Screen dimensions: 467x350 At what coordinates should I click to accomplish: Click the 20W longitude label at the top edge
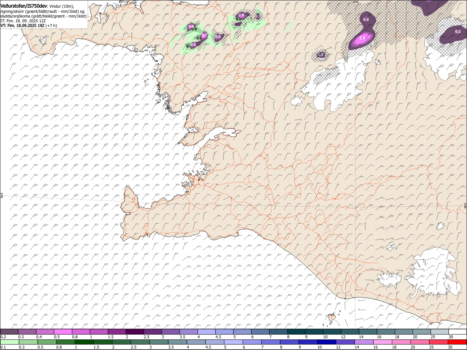pos(355,2)
